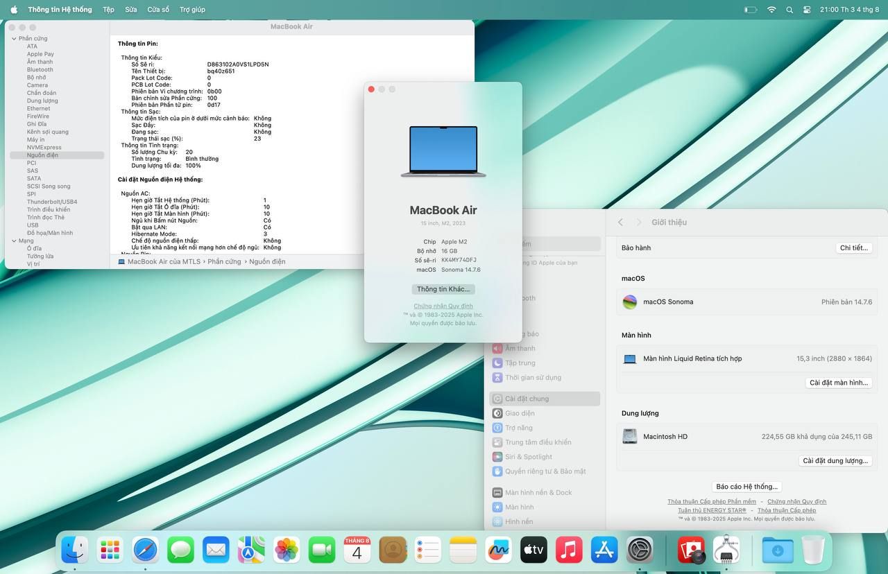Viewport: 888px width, 574px height.
Task: Open Spotlight search in the menu bar
Action: [x=789, y=10]
